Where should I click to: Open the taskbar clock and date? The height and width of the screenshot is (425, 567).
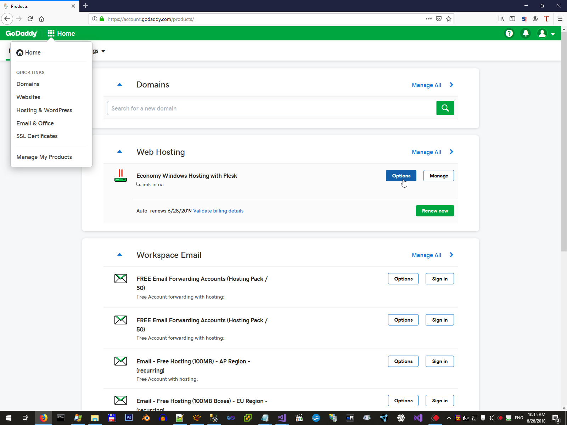pos(536,418)
